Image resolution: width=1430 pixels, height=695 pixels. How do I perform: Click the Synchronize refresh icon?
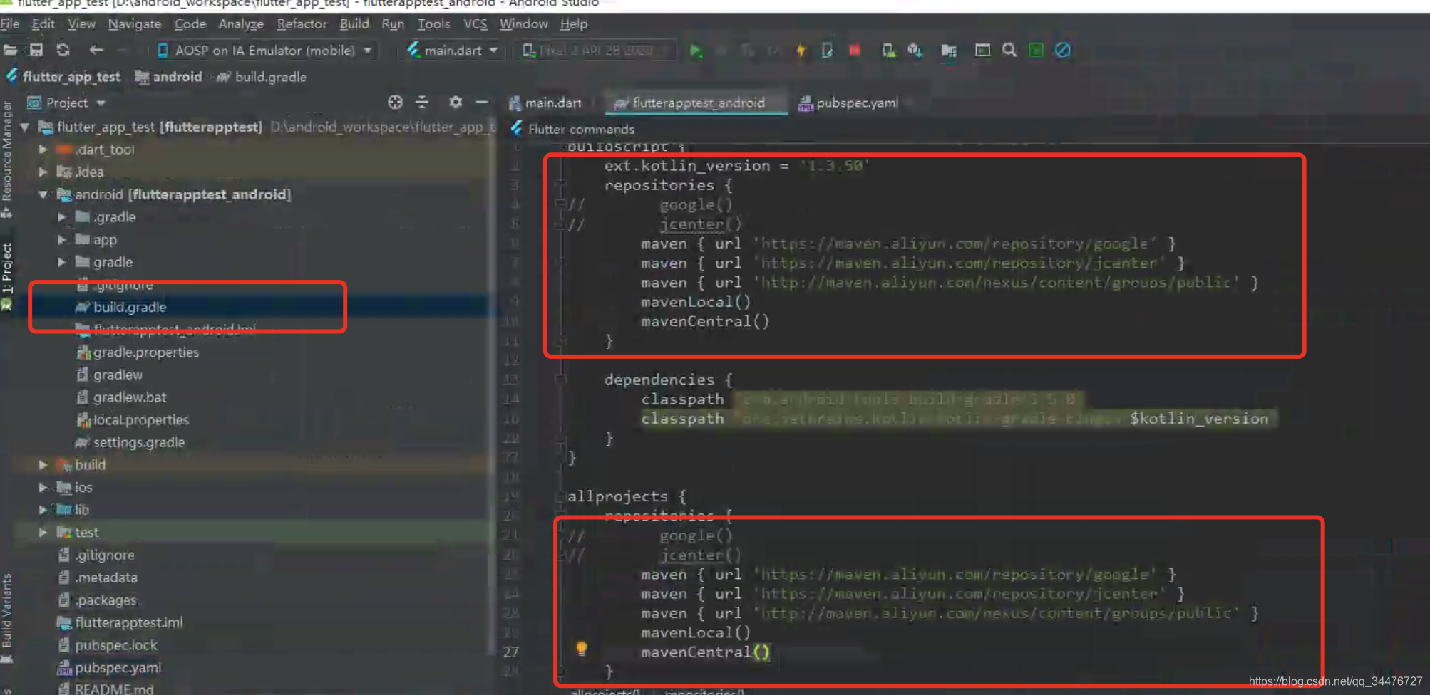click(x=63, y=50)
